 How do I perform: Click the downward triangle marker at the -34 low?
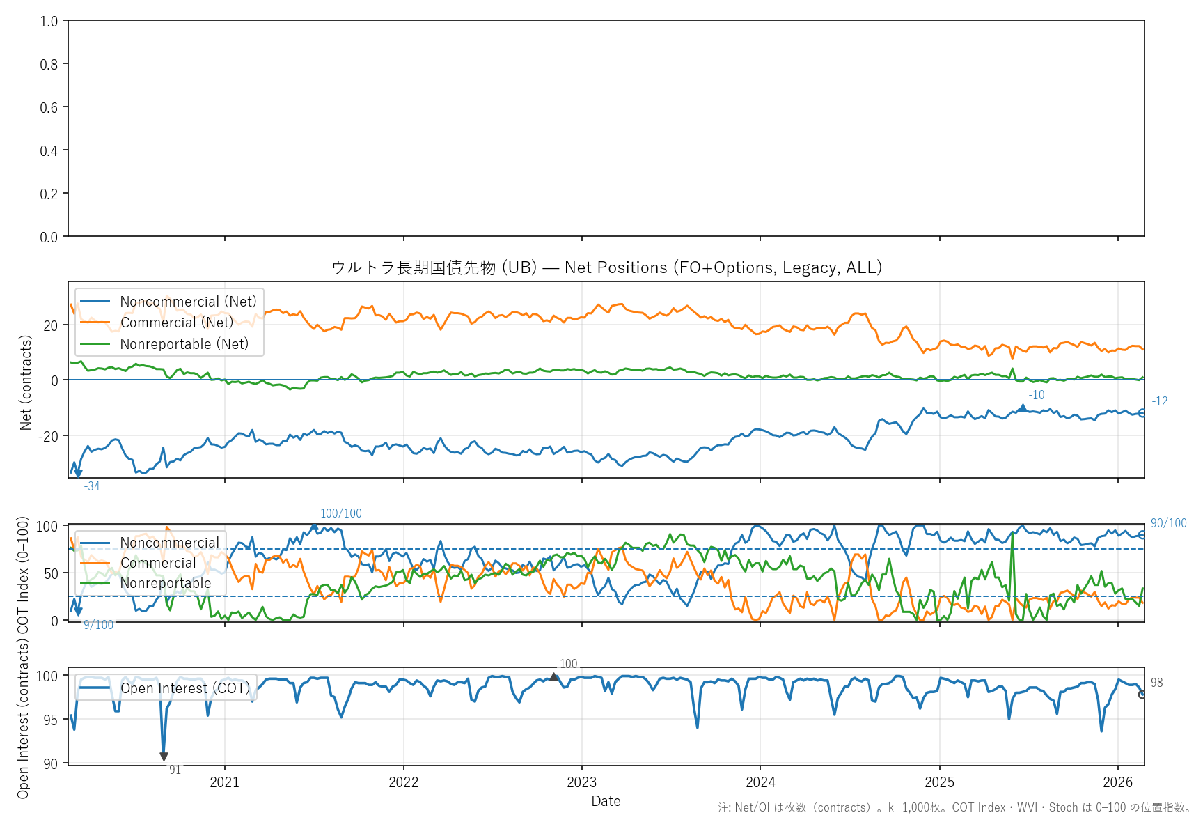pyautogui.click(x=78, y=474)
